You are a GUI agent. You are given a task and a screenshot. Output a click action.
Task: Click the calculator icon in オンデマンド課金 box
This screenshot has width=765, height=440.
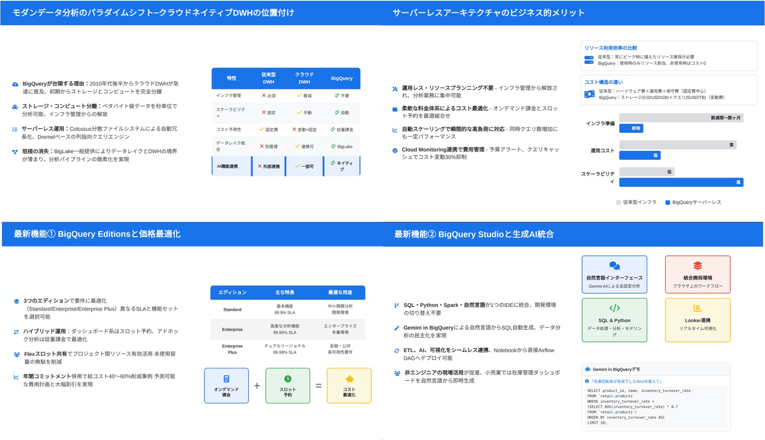tap(226, 379)
